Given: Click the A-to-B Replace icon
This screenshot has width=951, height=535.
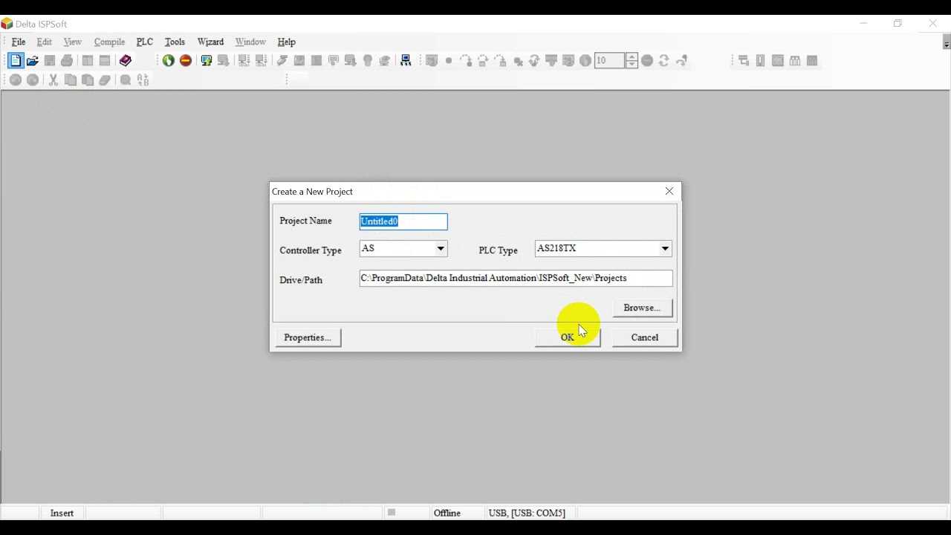Looking at the screenshot, I should tap(143, 80).
